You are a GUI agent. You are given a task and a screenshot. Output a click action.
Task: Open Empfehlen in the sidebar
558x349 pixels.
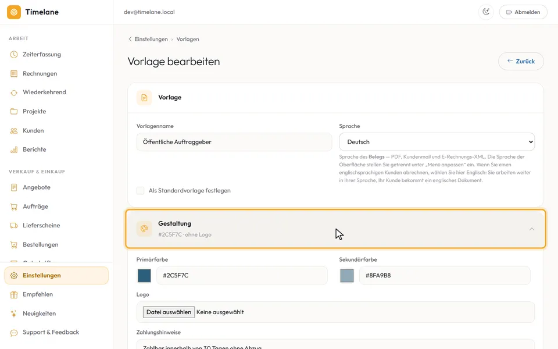click(x=56, y=294)
